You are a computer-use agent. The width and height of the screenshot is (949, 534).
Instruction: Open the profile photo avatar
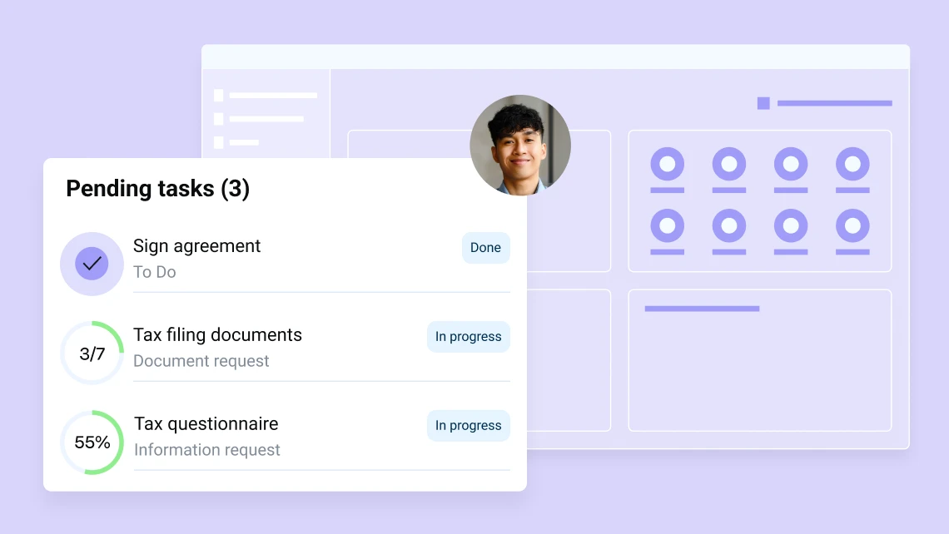coord(519,146)
